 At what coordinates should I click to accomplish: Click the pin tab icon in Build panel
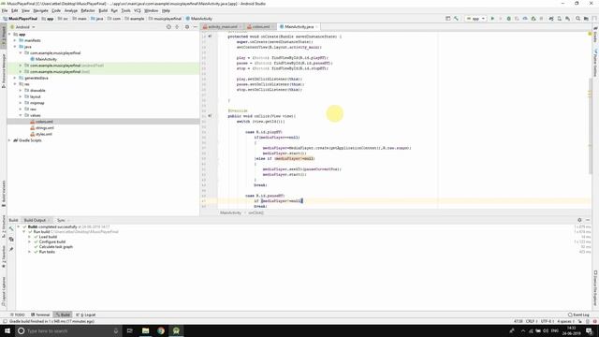(x=11, y=249)
